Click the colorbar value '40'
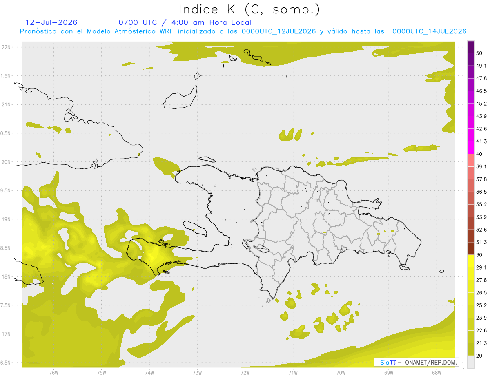 [x=479, y=154]
